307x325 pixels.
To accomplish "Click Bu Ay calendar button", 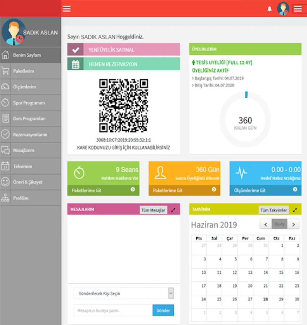I will coord(280,224).
